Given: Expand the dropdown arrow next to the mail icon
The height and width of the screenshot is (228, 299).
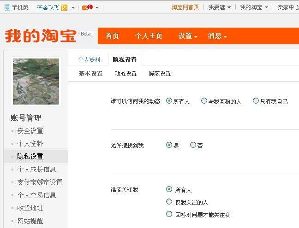Looking at the screenshot, I should tap(97, 8).
